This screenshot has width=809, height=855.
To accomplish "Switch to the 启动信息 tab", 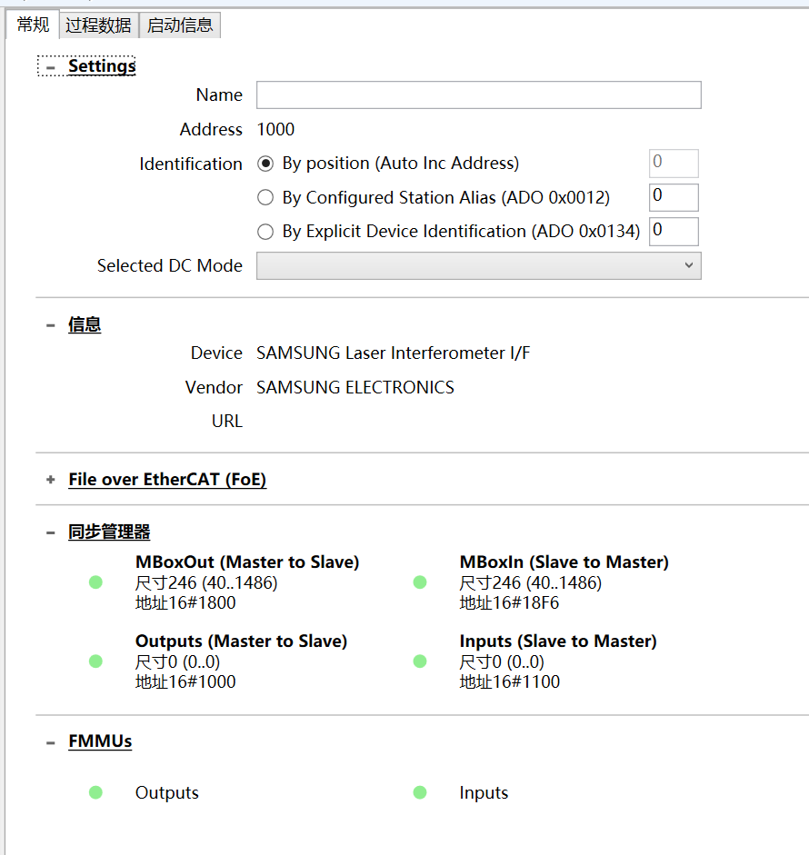I will coord(180,25).
